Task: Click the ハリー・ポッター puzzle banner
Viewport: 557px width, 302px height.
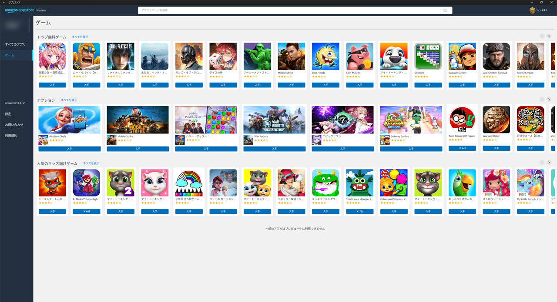Action: (206, 119)
